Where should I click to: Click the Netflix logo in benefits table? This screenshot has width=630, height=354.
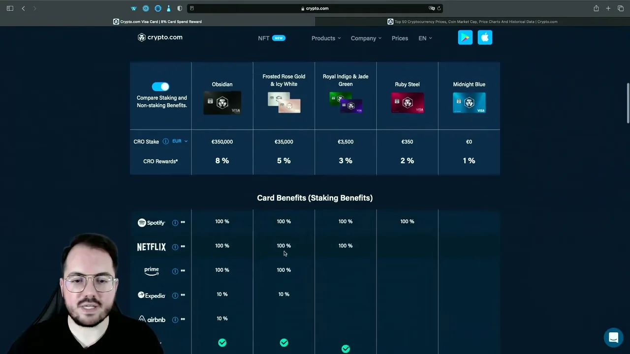pos(152,247)
